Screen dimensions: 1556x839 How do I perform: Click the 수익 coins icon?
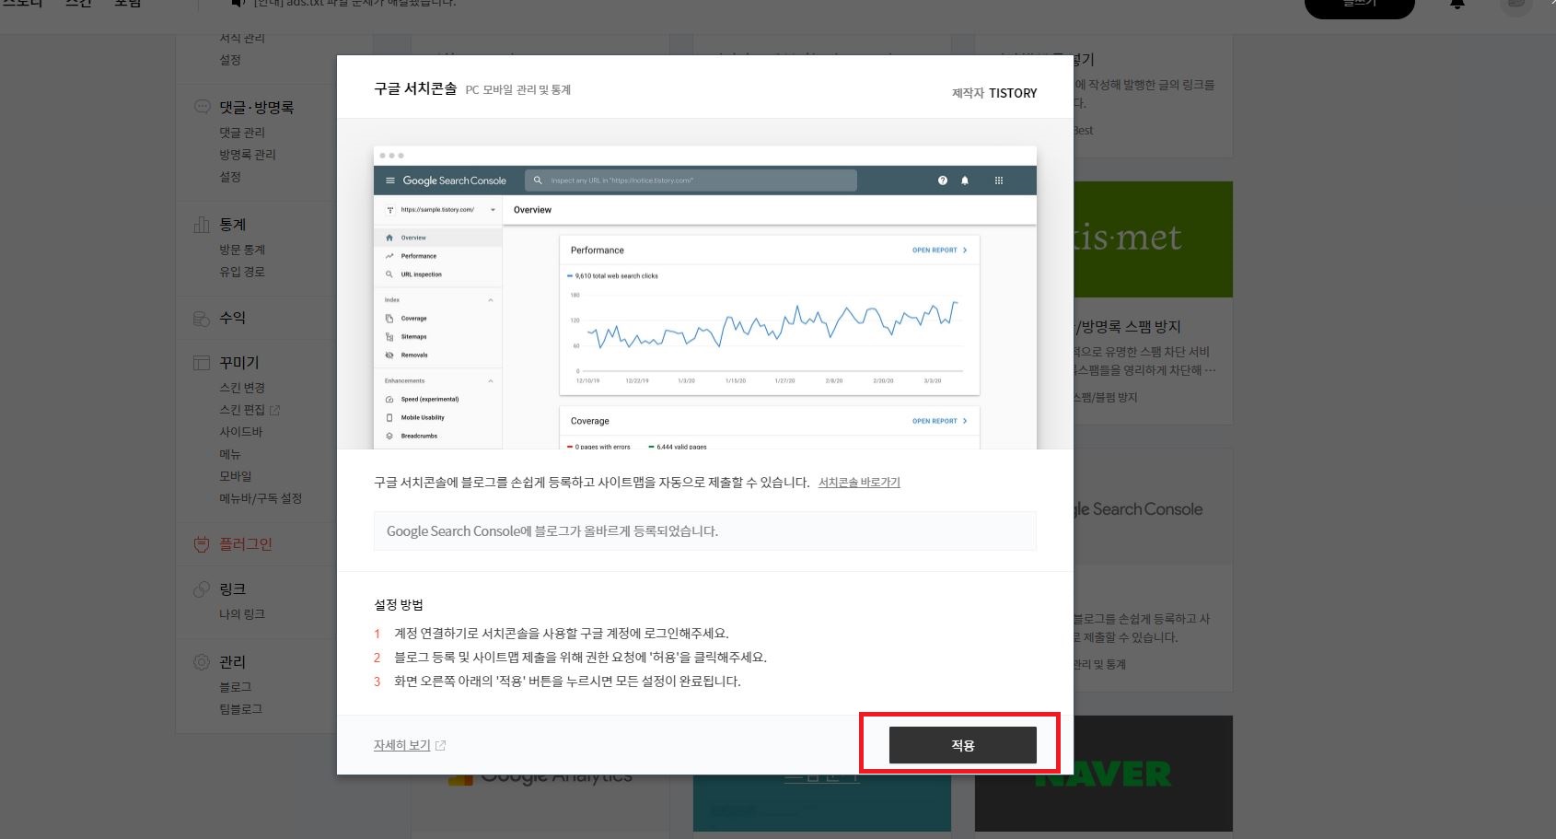click(x=202, y=319)
